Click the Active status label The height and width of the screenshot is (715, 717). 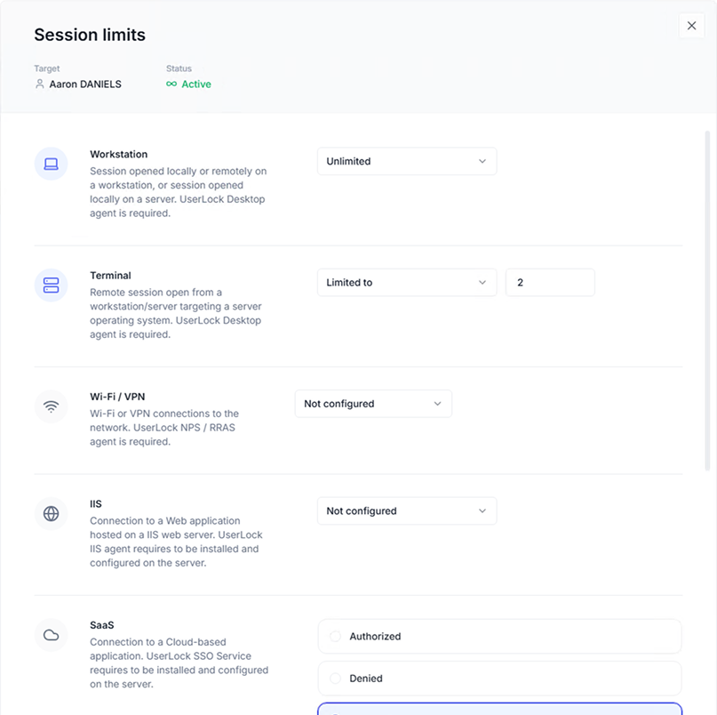196,84
